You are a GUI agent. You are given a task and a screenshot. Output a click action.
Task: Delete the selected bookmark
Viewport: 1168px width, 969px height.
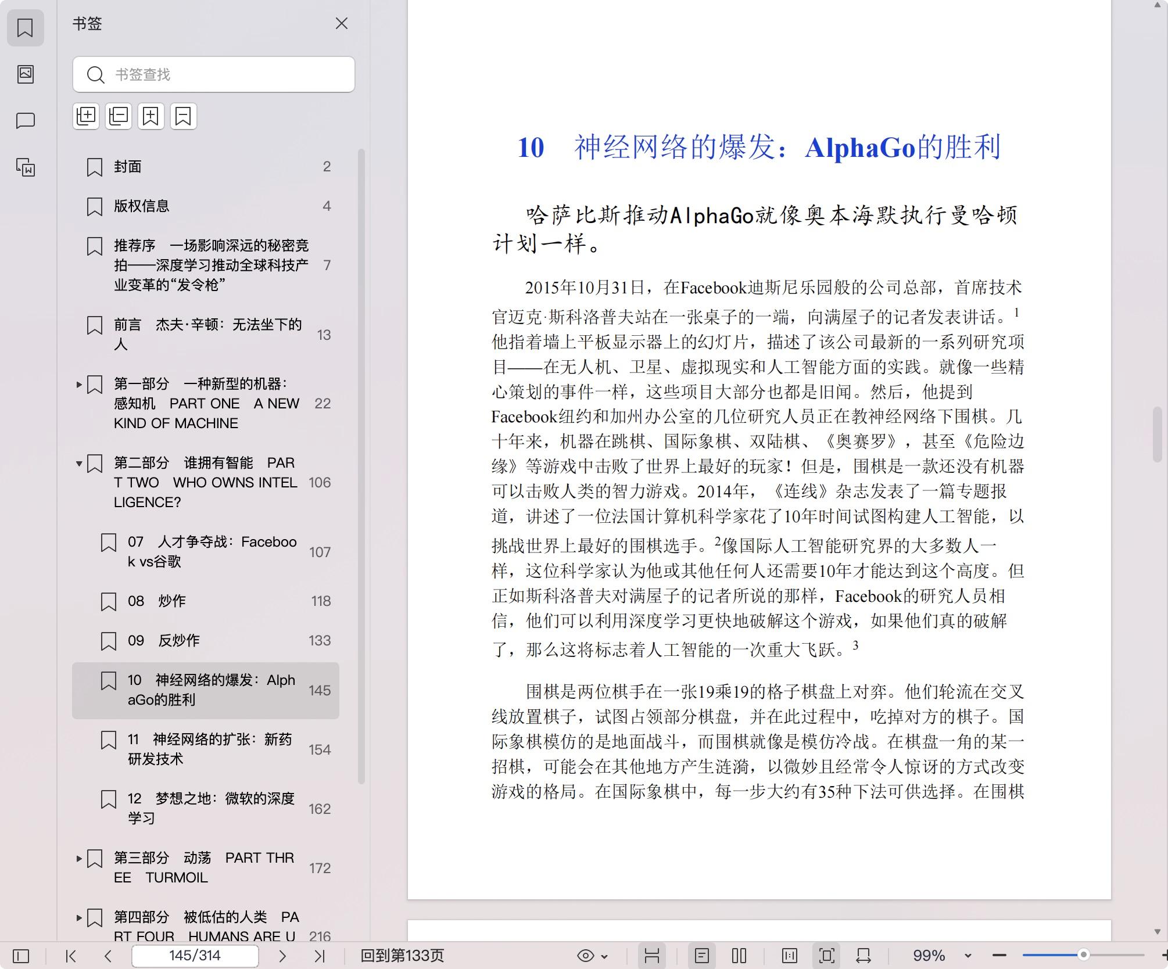(184, 116)
